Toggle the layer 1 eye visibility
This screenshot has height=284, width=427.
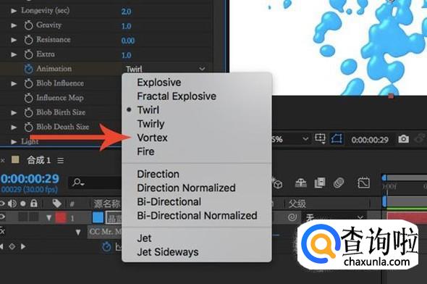[2, 217]
